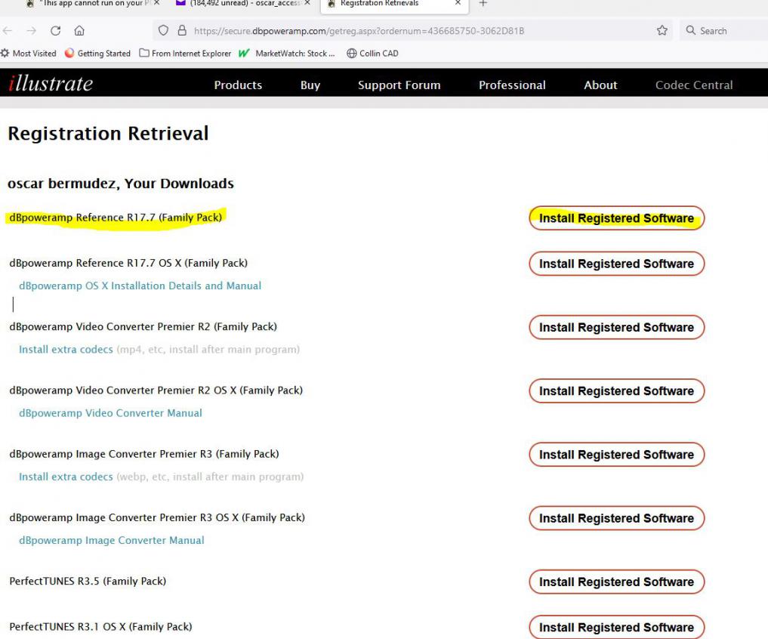Reload the page with the refresh icon
The width and height of the screenshot is (768, 639).
coord(55,31)
